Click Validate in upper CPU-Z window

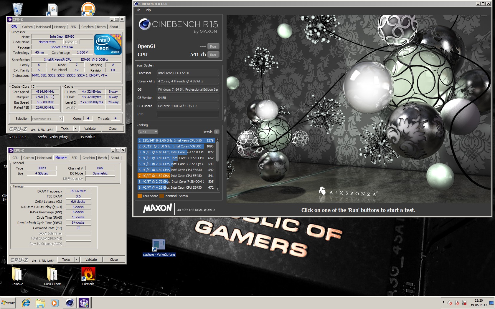90,129
